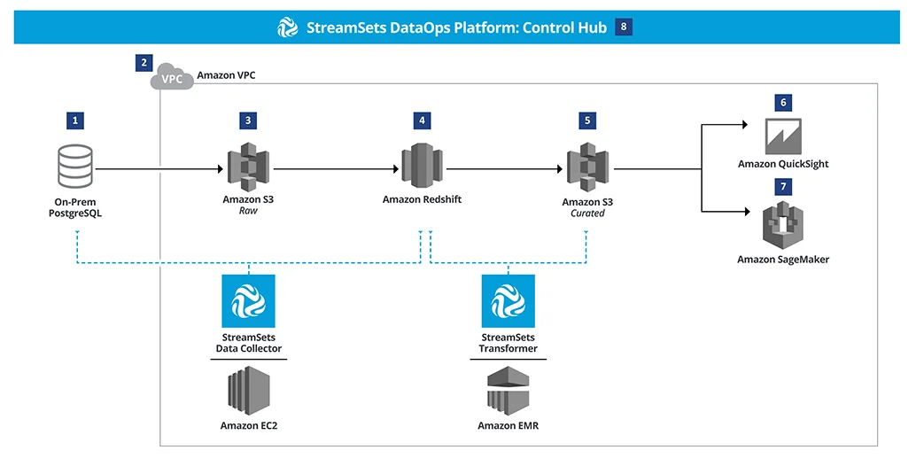
Task: Click the "On-Prem PostgreSQL" label
Action: pyautogui.click(x=75, y=207)
